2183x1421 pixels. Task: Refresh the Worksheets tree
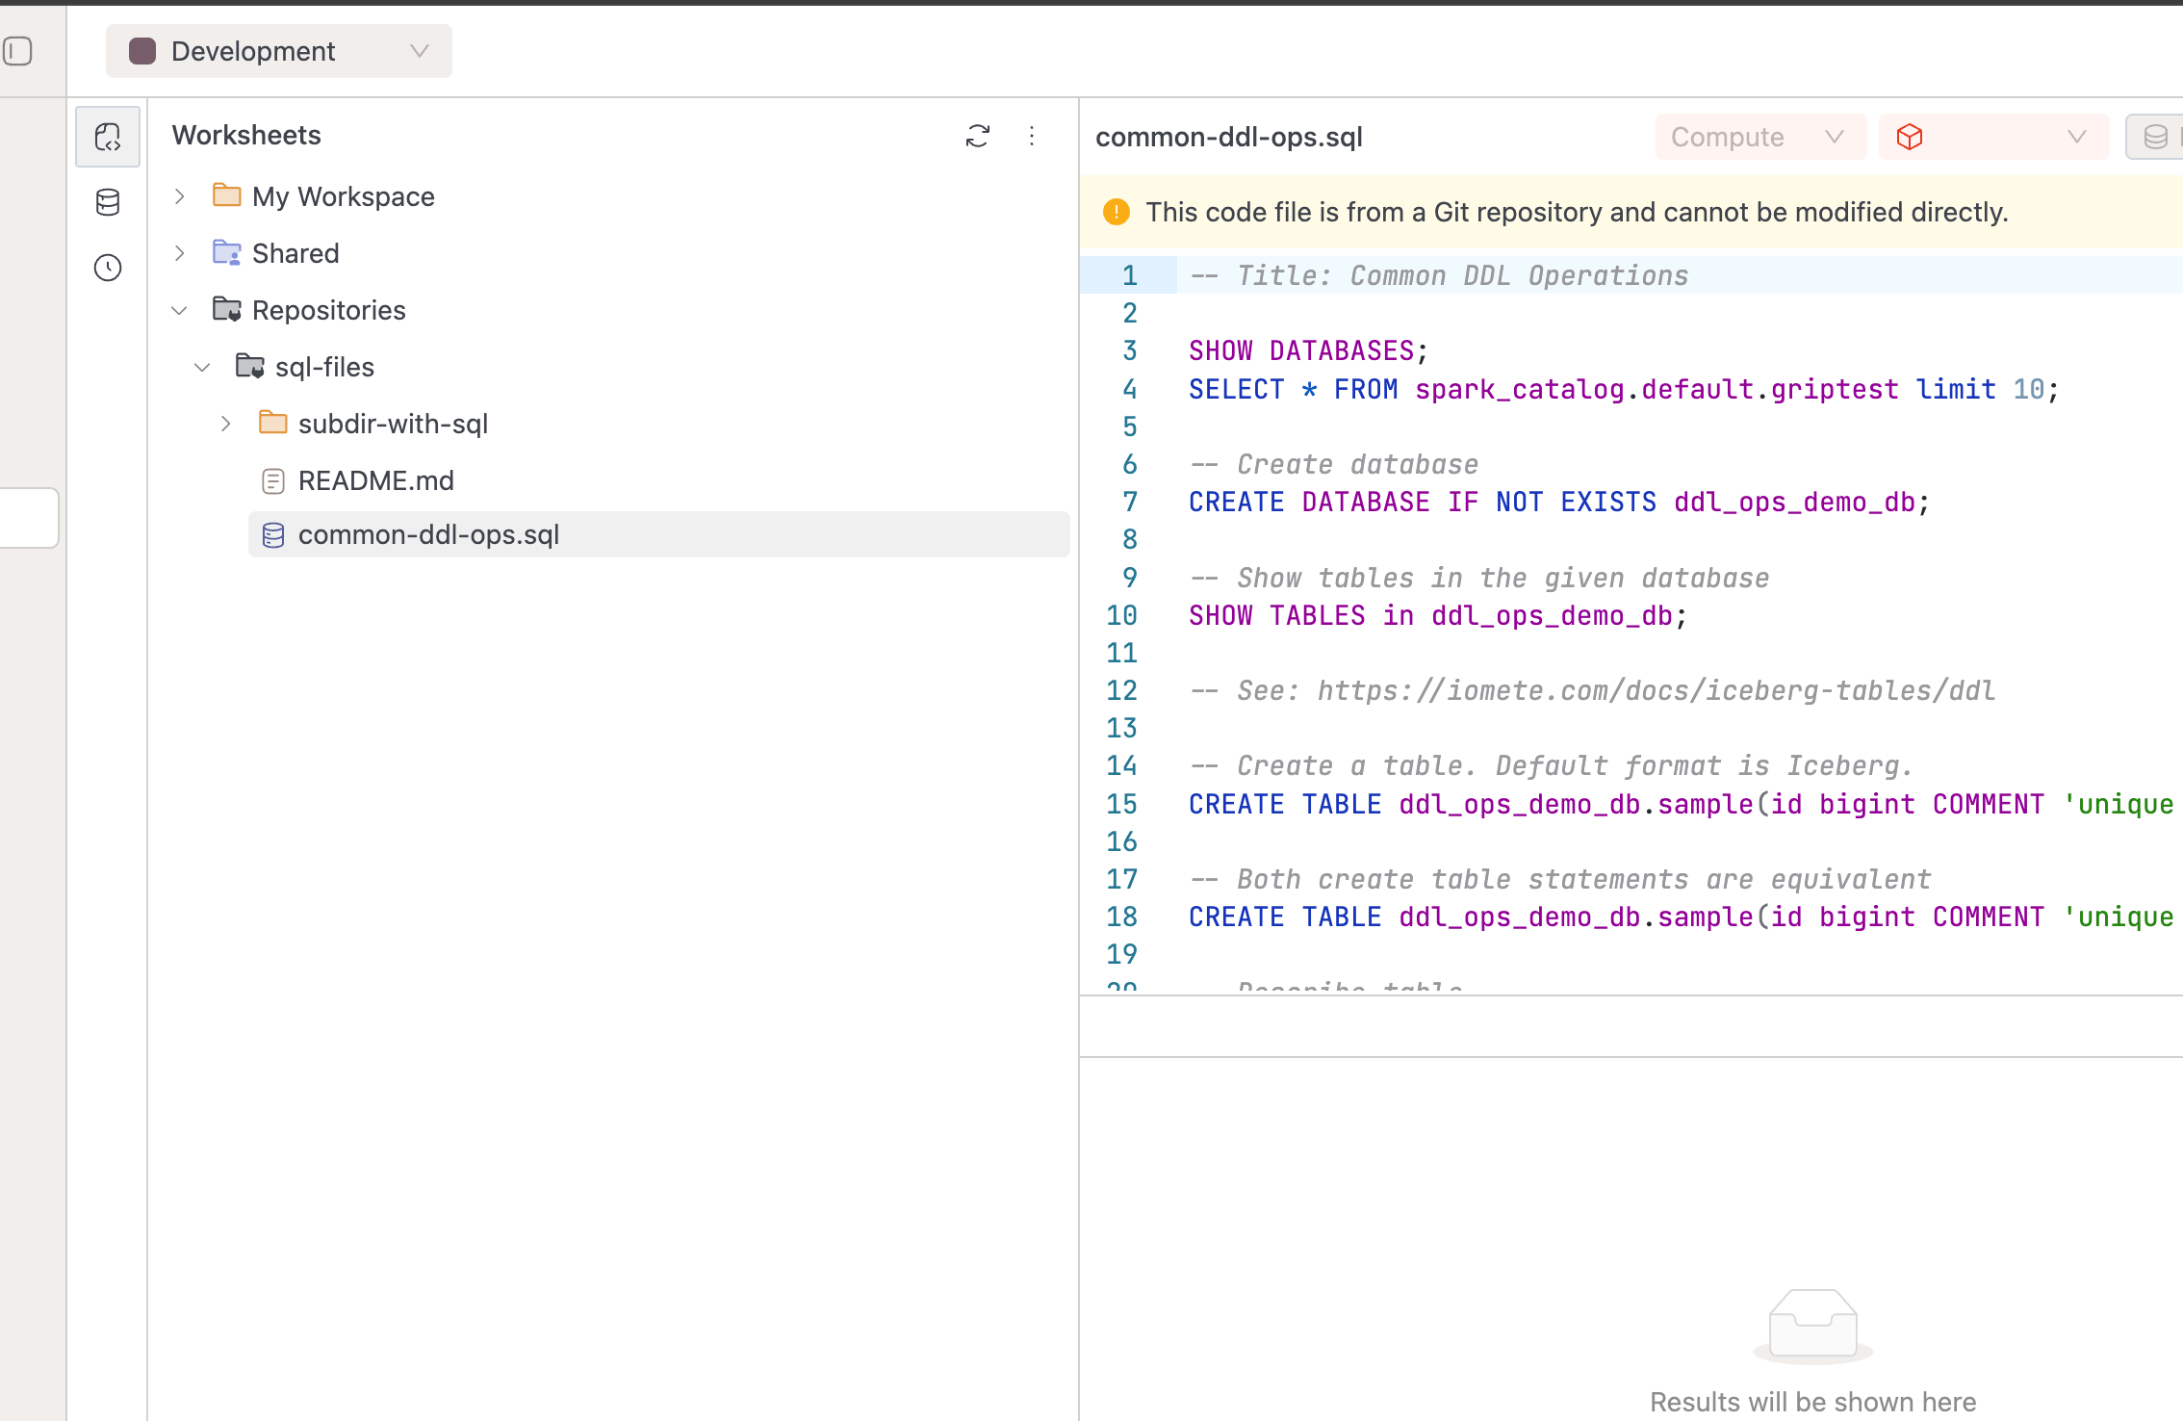tap(978, 136)
